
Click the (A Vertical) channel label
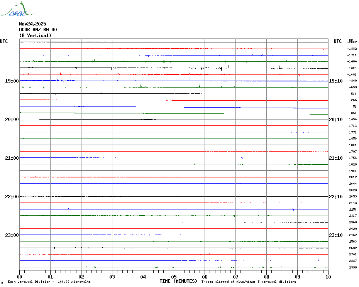tap(35, 35)
